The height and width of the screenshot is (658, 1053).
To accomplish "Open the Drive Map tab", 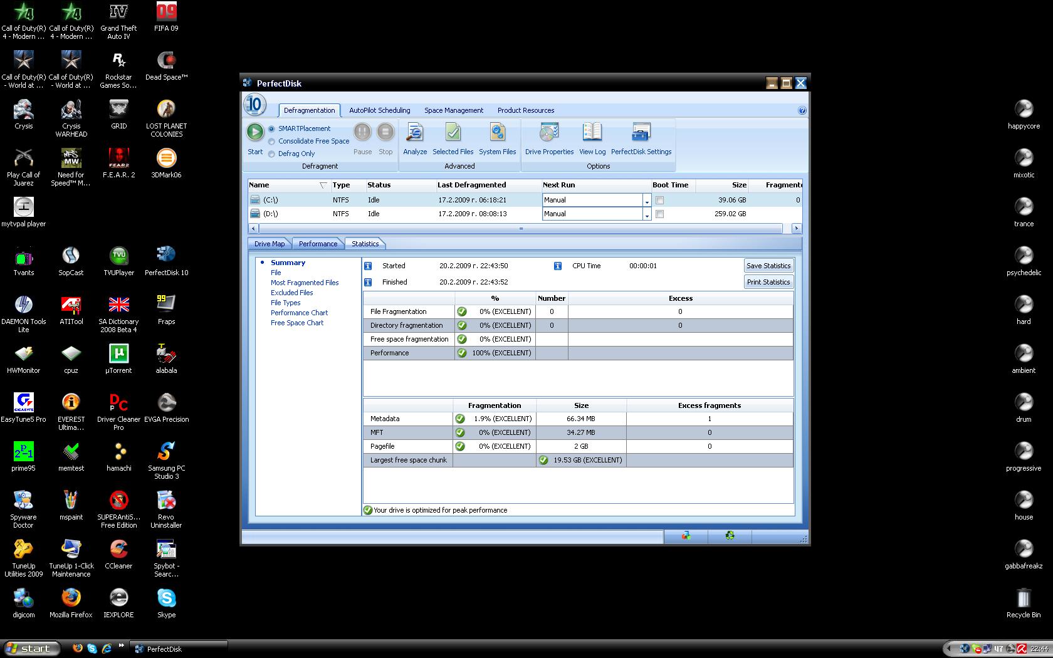I will 270,244.
